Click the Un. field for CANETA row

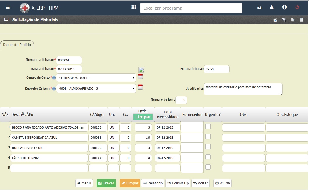pos(113,138)
